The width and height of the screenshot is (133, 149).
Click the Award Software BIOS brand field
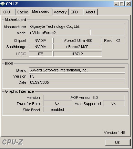pyautogui.click(x=77, y=70)
